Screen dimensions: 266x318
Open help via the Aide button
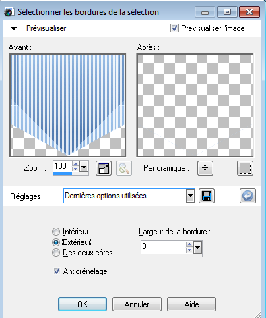[x=191, y=304]
